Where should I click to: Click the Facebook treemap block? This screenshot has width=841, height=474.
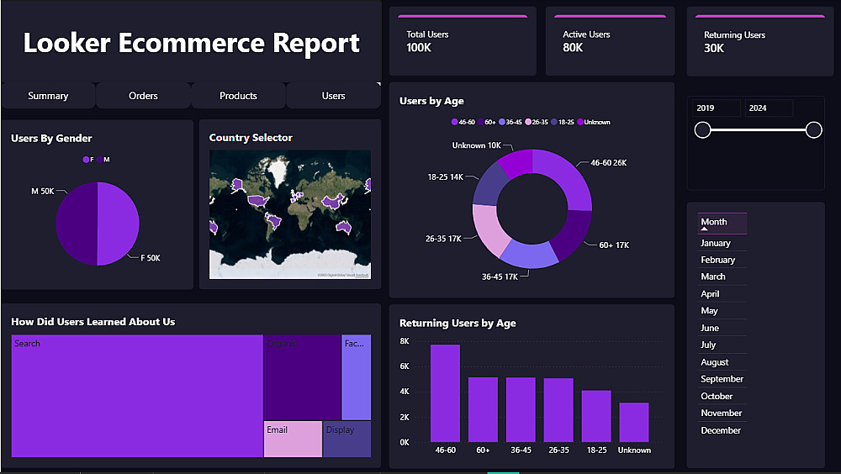point(356,377)
